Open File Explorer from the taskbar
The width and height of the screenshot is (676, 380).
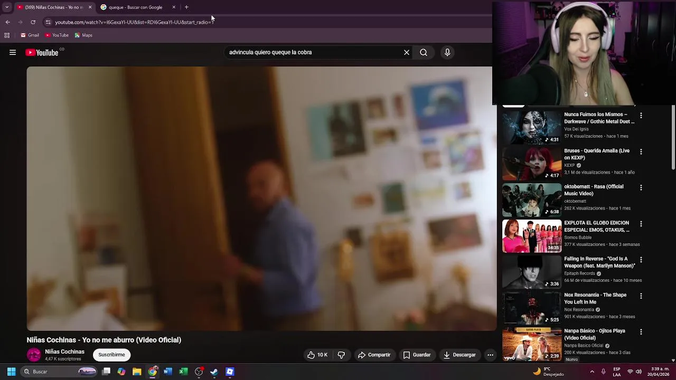[137, 372]
